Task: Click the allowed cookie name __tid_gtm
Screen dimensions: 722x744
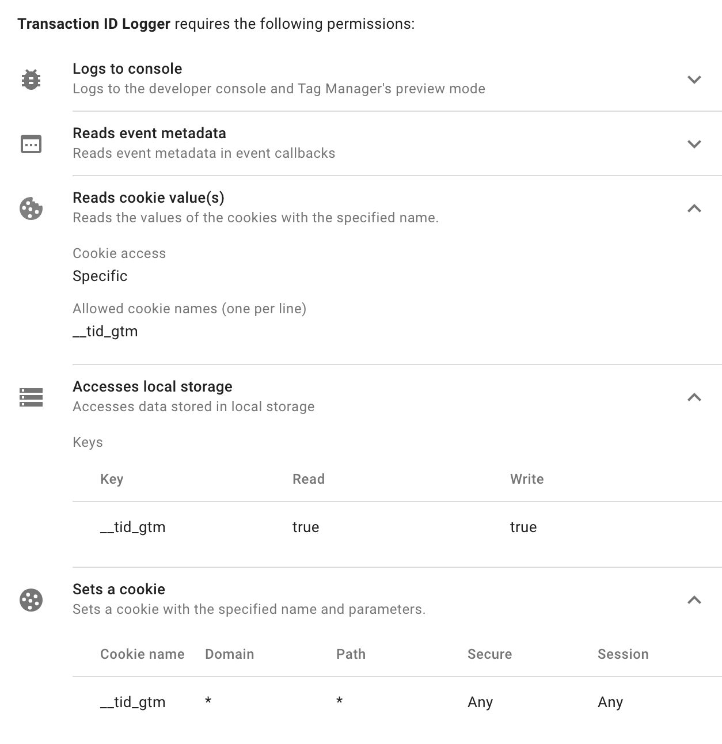Action: click(105, 332)
